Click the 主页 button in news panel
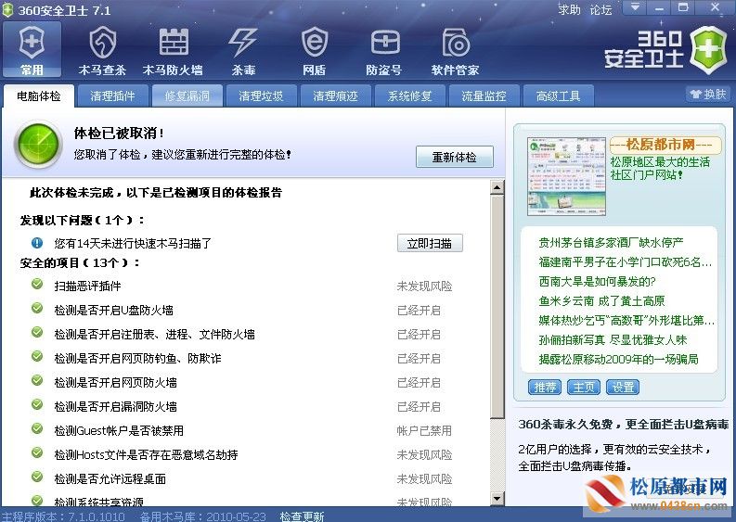The width and height of the screenshot is (736, 522). (584, 387)
